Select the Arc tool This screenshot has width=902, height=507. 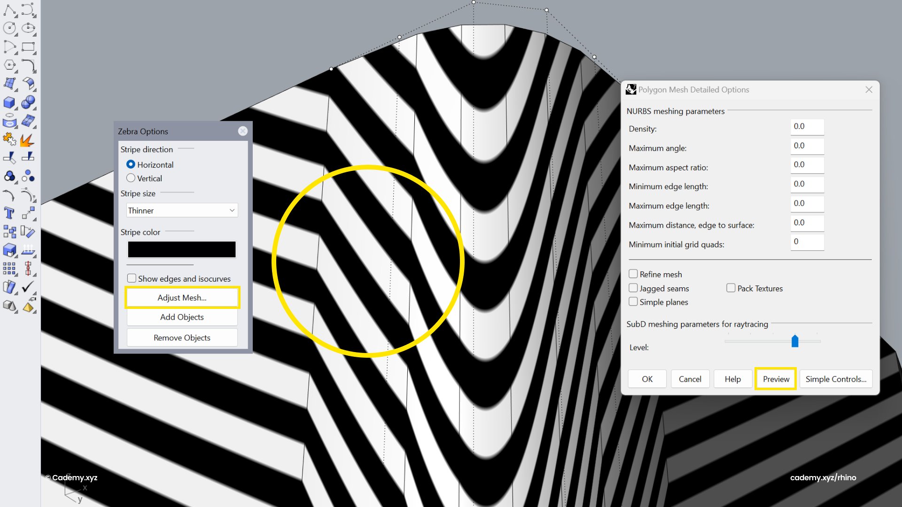point(9,46)
